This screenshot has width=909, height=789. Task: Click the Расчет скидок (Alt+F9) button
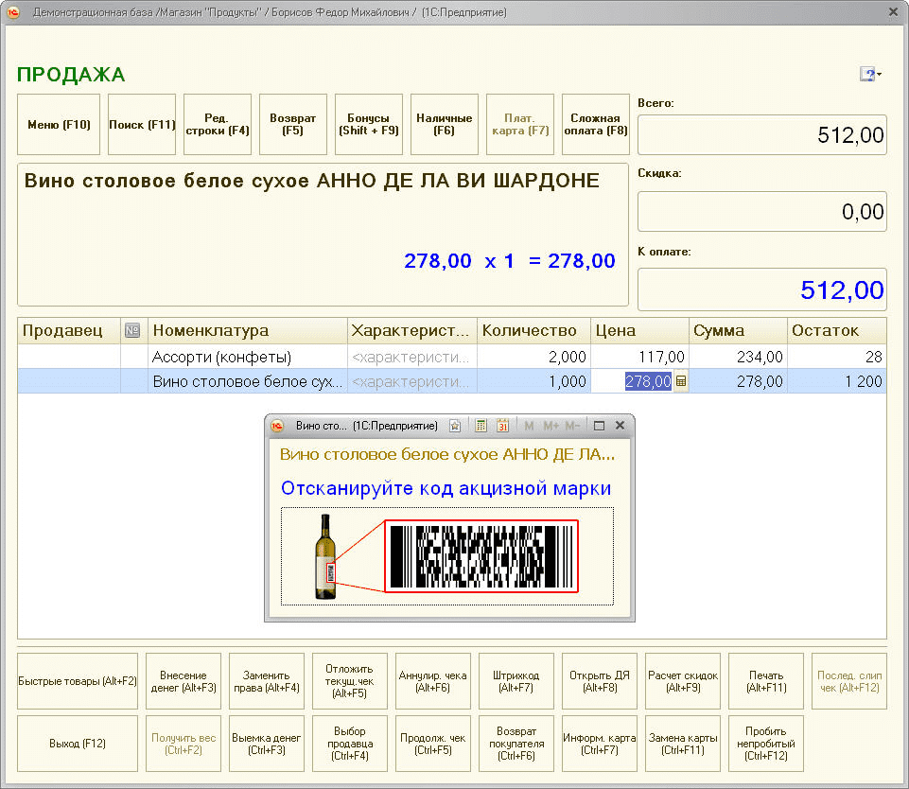(x=683, y=681)
